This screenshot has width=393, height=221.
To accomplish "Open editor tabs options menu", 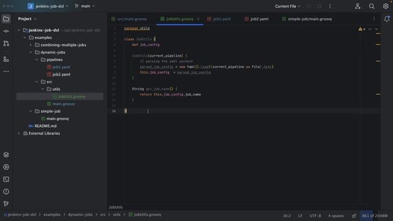I will pos(374,19).
